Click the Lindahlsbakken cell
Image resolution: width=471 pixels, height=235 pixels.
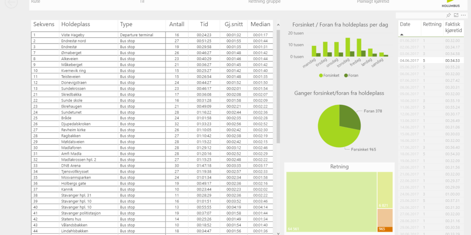point(89,231)
